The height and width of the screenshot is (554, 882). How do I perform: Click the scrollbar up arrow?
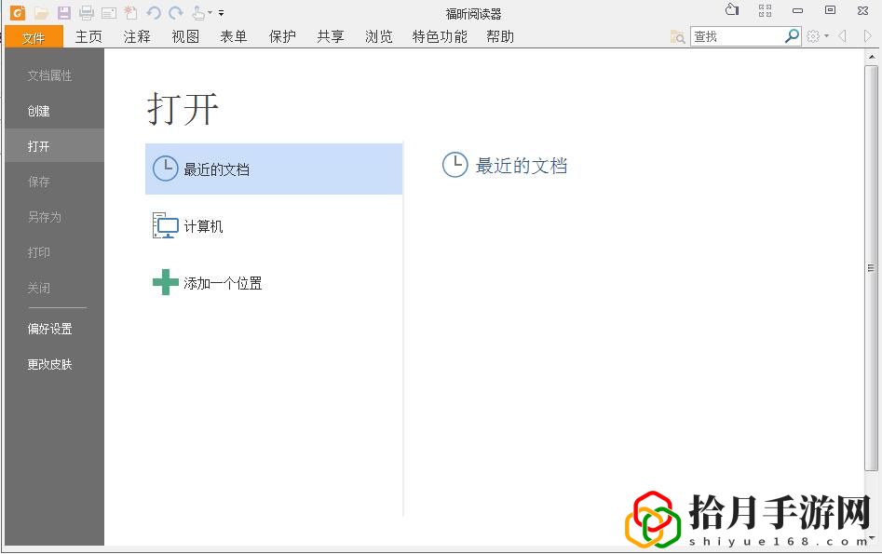(x=872, y=57)
